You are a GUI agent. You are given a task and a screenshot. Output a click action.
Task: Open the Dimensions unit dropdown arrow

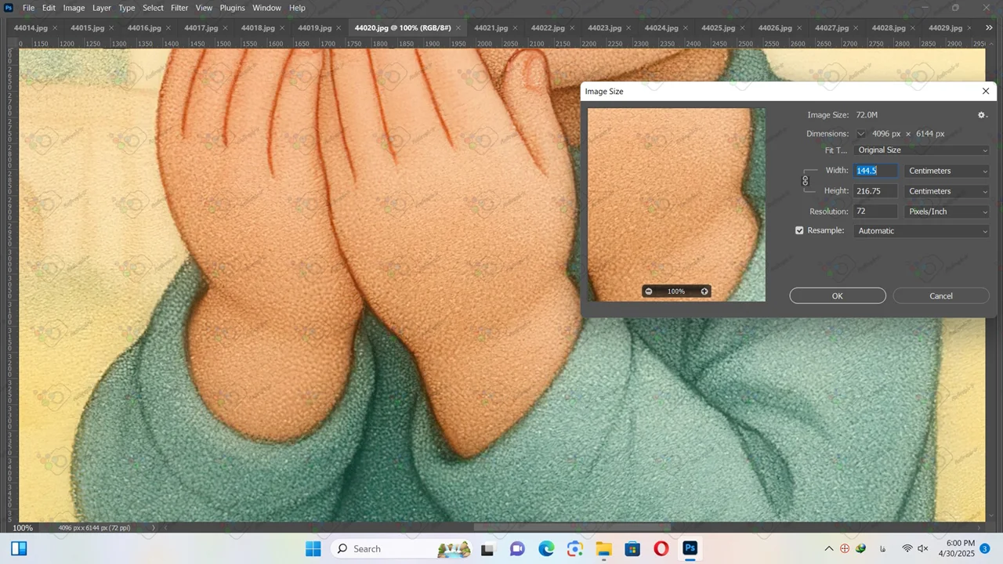coord(861,134)
